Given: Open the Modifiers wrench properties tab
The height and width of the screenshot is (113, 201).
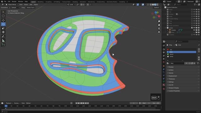Looking at the screenshot, I should point(164,69).
